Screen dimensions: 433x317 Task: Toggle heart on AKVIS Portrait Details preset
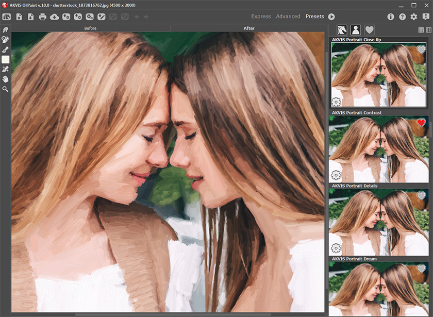[421, 196]
